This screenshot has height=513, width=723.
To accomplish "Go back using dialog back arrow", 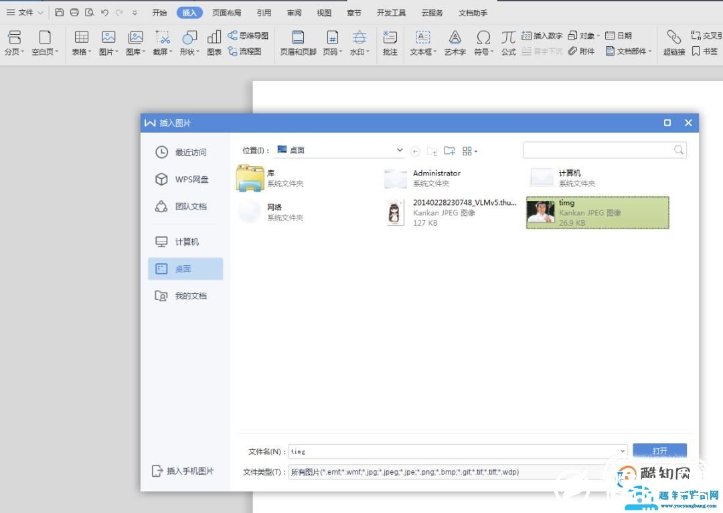I will (415, 151).
